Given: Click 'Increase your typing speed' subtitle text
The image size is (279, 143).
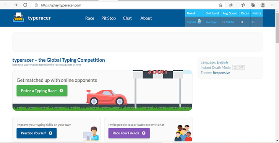Looking at the screenshot, I should (x=47, y=65).
